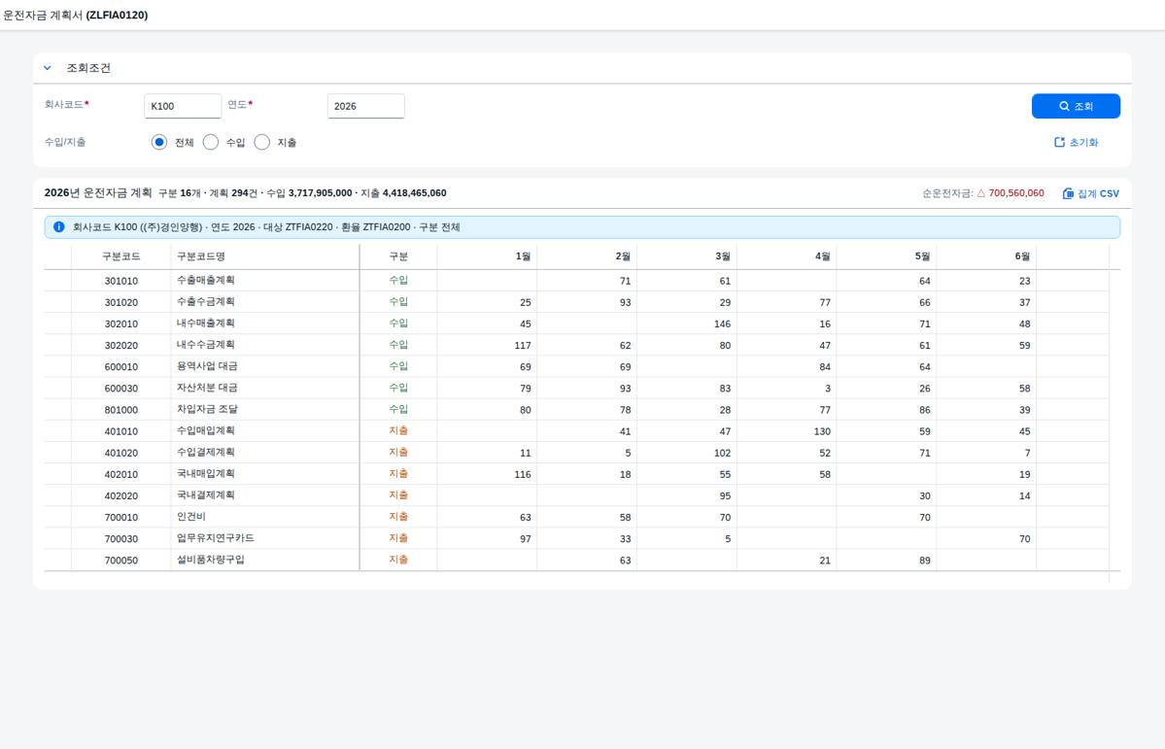
Task: Select row code 301010
Action: (121, 281)
